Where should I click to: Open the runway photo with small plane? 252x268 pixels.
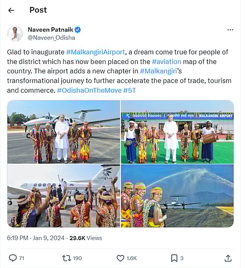pos(64,132)
